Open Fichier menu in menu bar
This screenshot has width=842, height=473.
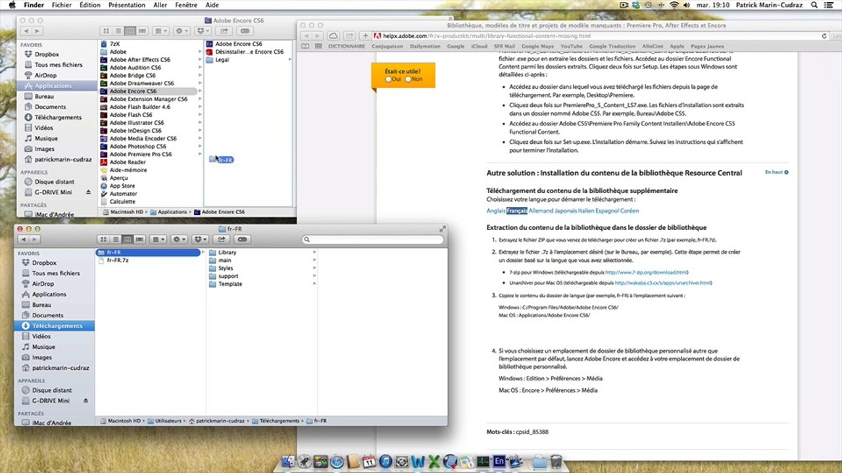pos(62,5)
